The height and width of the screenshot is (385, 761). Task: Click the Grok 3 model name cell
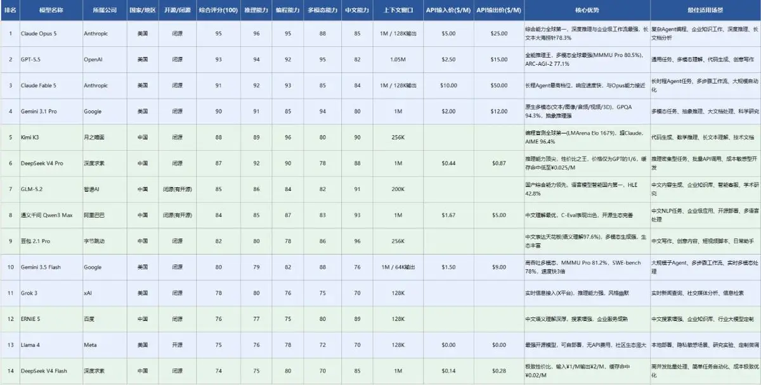click(51, 293)
